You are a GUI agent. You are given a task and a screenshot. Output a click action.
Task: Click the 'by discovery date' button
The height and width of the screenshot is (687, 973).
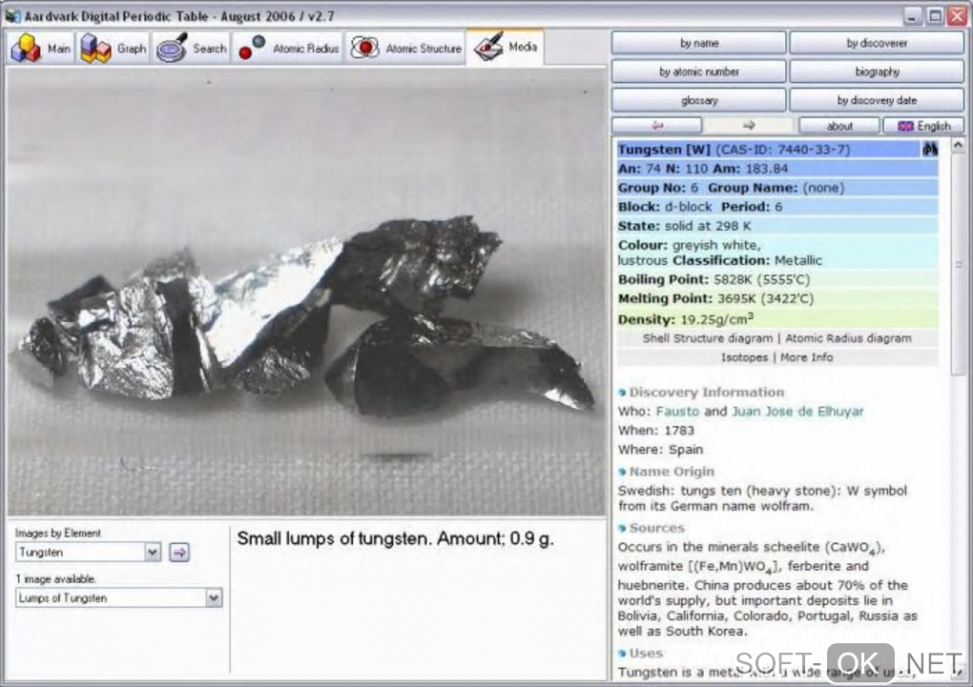(x=877, y=100)
